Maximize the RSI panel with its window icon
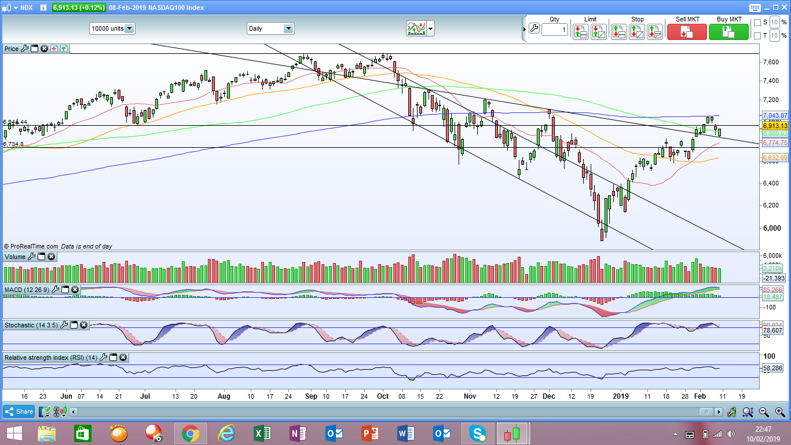 [114, 358]
